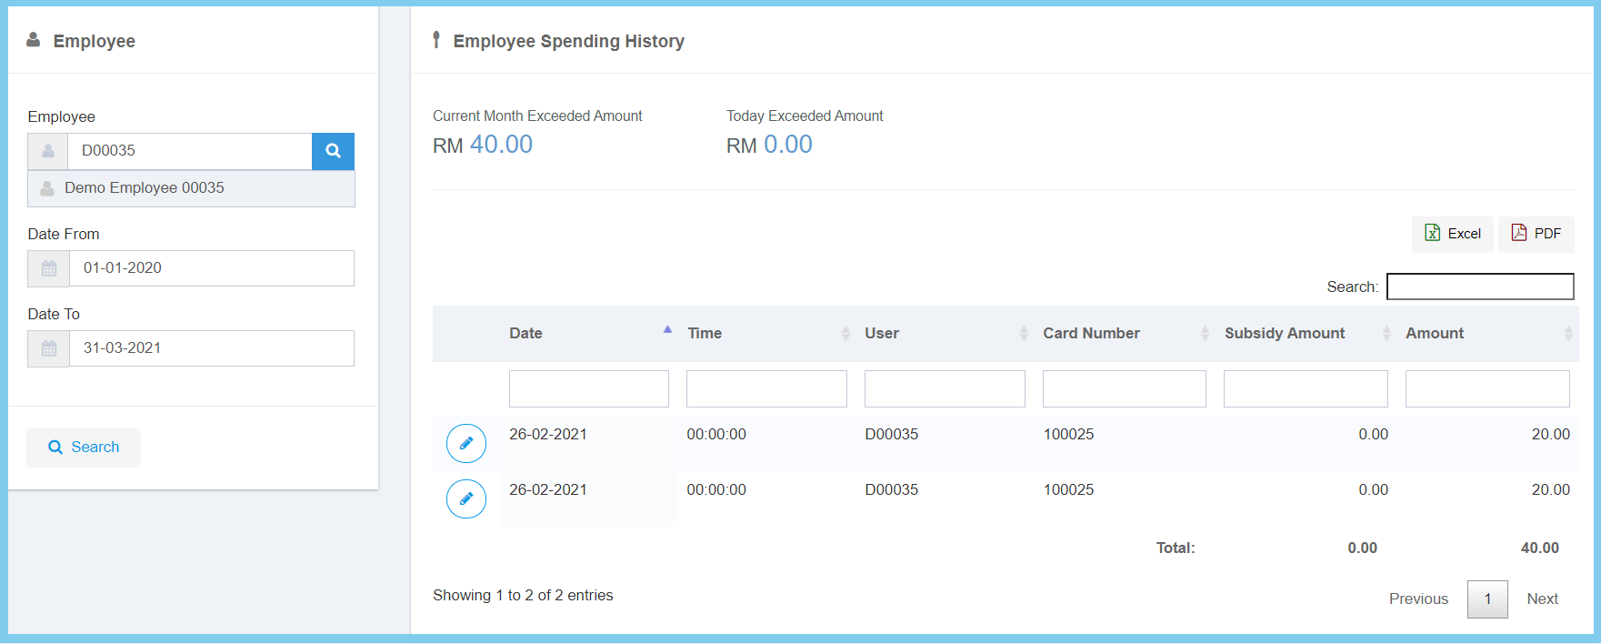Image resolution: width=1601 pixels, height=644 pixels.
Task: Click the Date To calendar icon
Action: [49, 348]
